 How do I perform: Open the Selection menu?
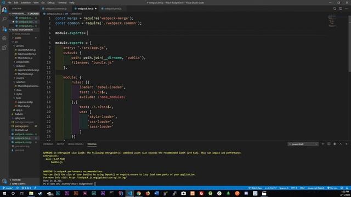(x=26, y=3)
